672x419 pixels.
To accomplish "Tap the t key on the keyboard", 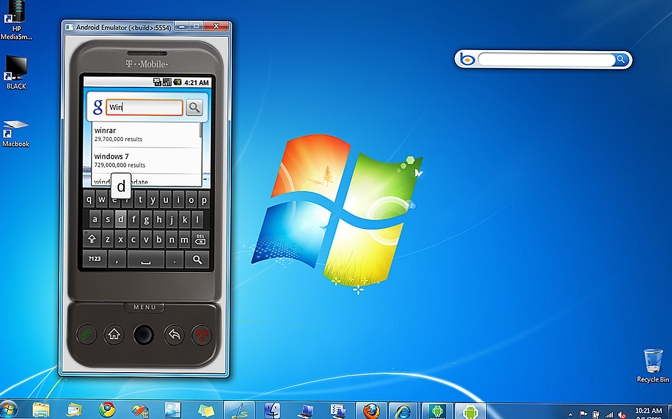I will click(140, 200).
